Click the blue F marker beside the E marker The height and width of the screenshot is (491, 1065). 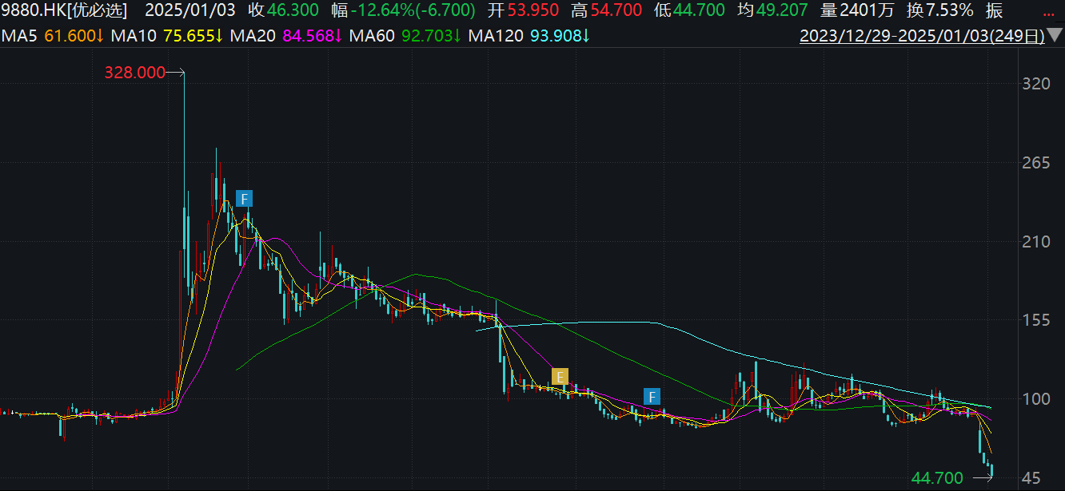[x=652, y=395]
